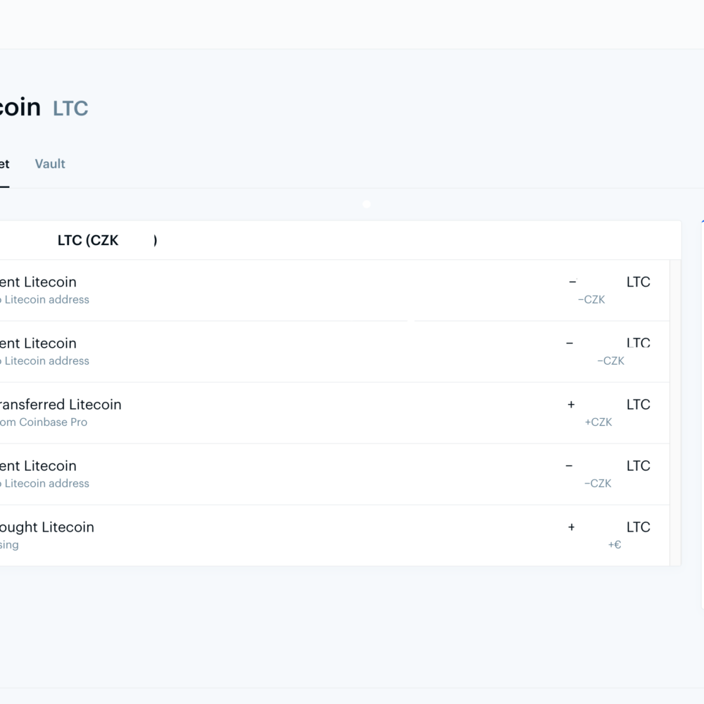Click the first row's Litecoin address subtitle
The height and width of the screenshot is (704, 704).
46,300
